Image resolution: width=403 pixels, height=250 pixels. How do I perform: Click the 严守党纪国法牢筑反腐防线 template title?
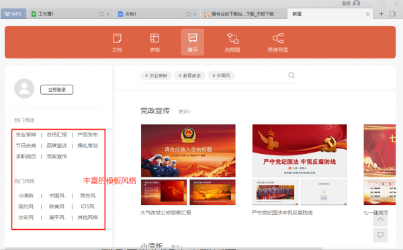tap(282, 213)
